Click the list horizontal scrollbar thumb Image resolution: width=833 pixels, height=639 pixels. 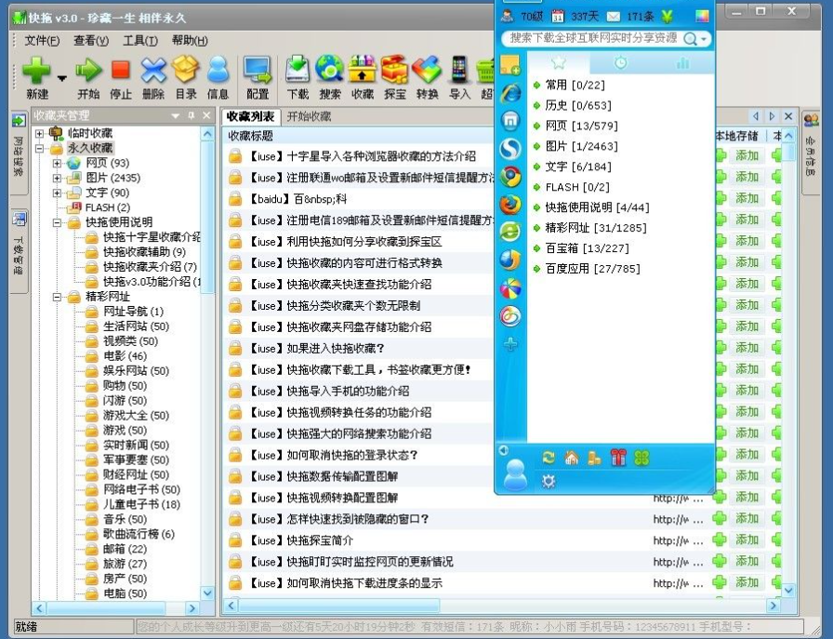click(338, 606)
